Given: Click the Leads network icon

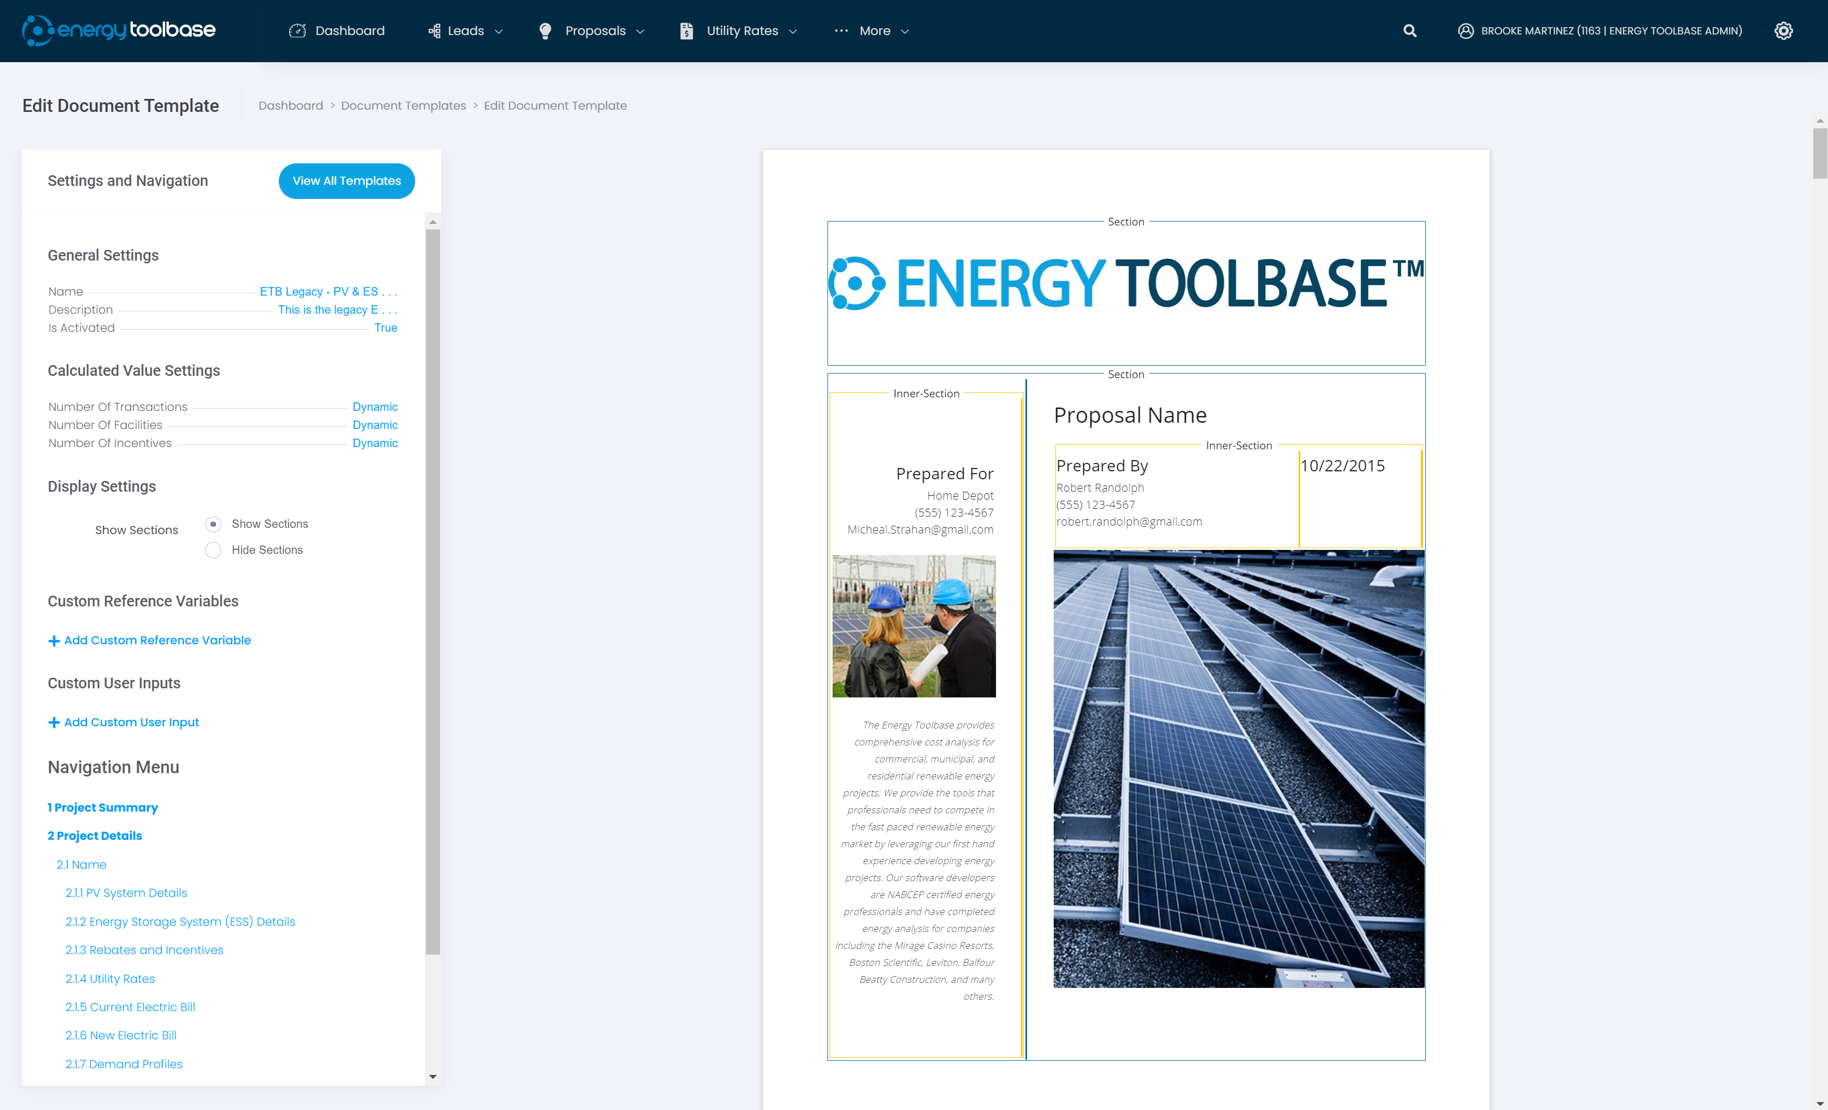Looking at the screenshot, I should (x=435, y=31).
